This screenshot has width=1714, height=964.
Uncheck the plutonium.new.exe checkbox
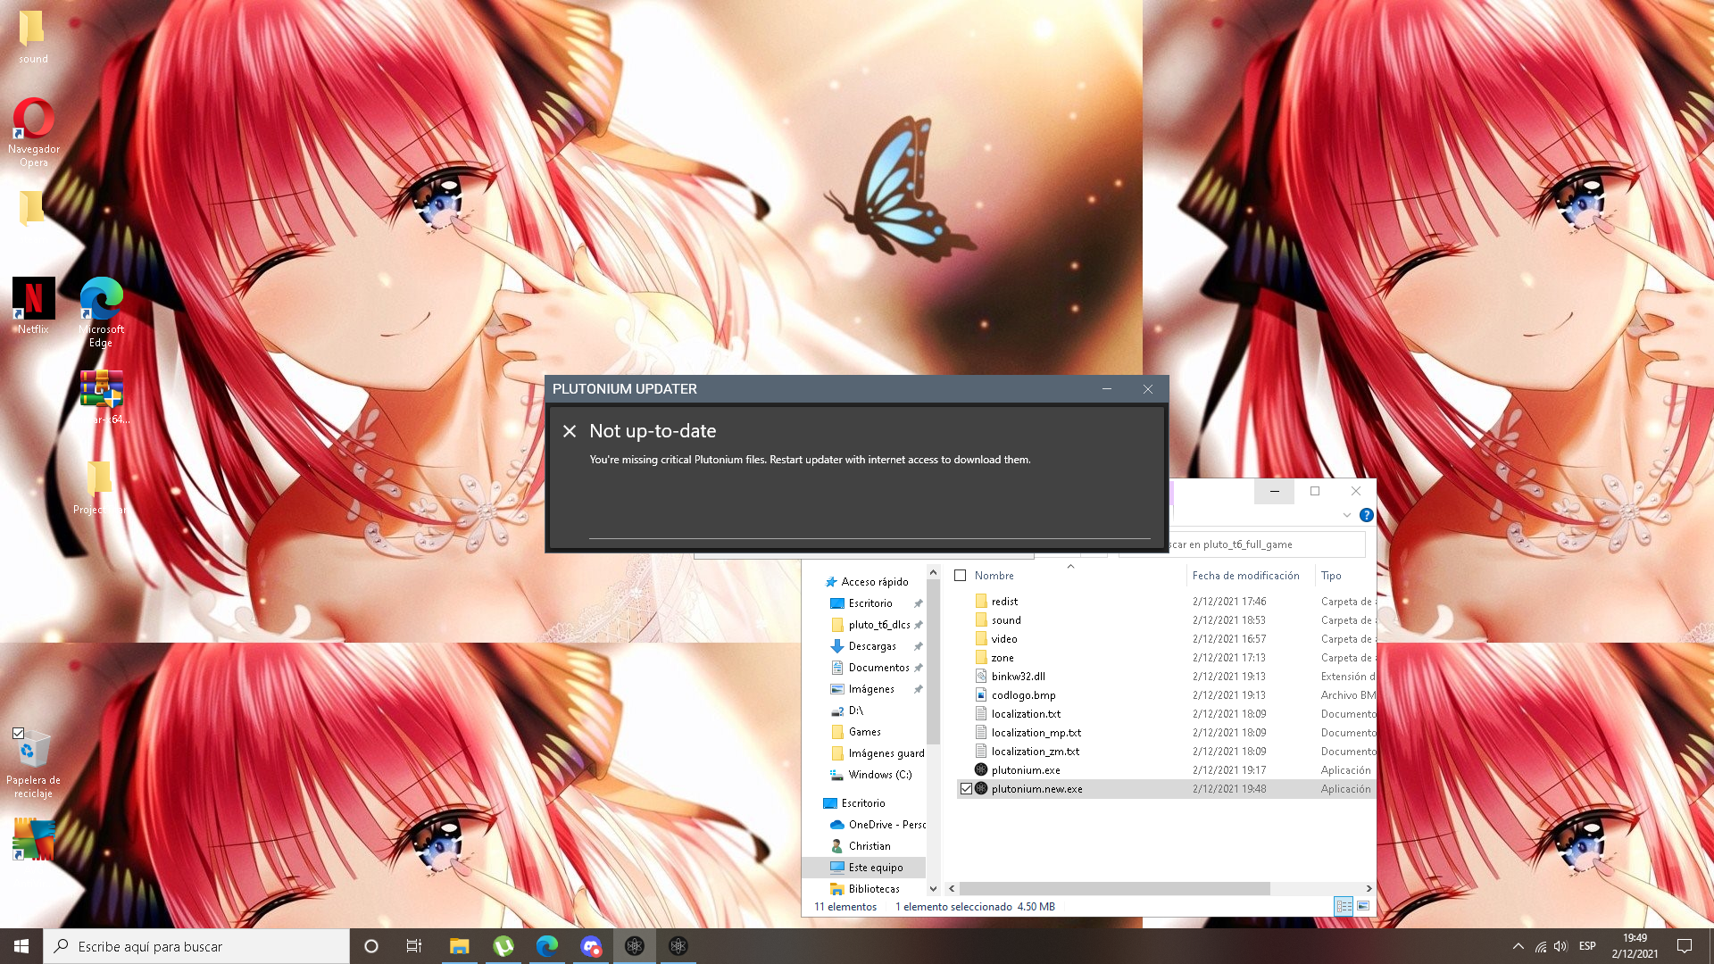click(966, 789)
